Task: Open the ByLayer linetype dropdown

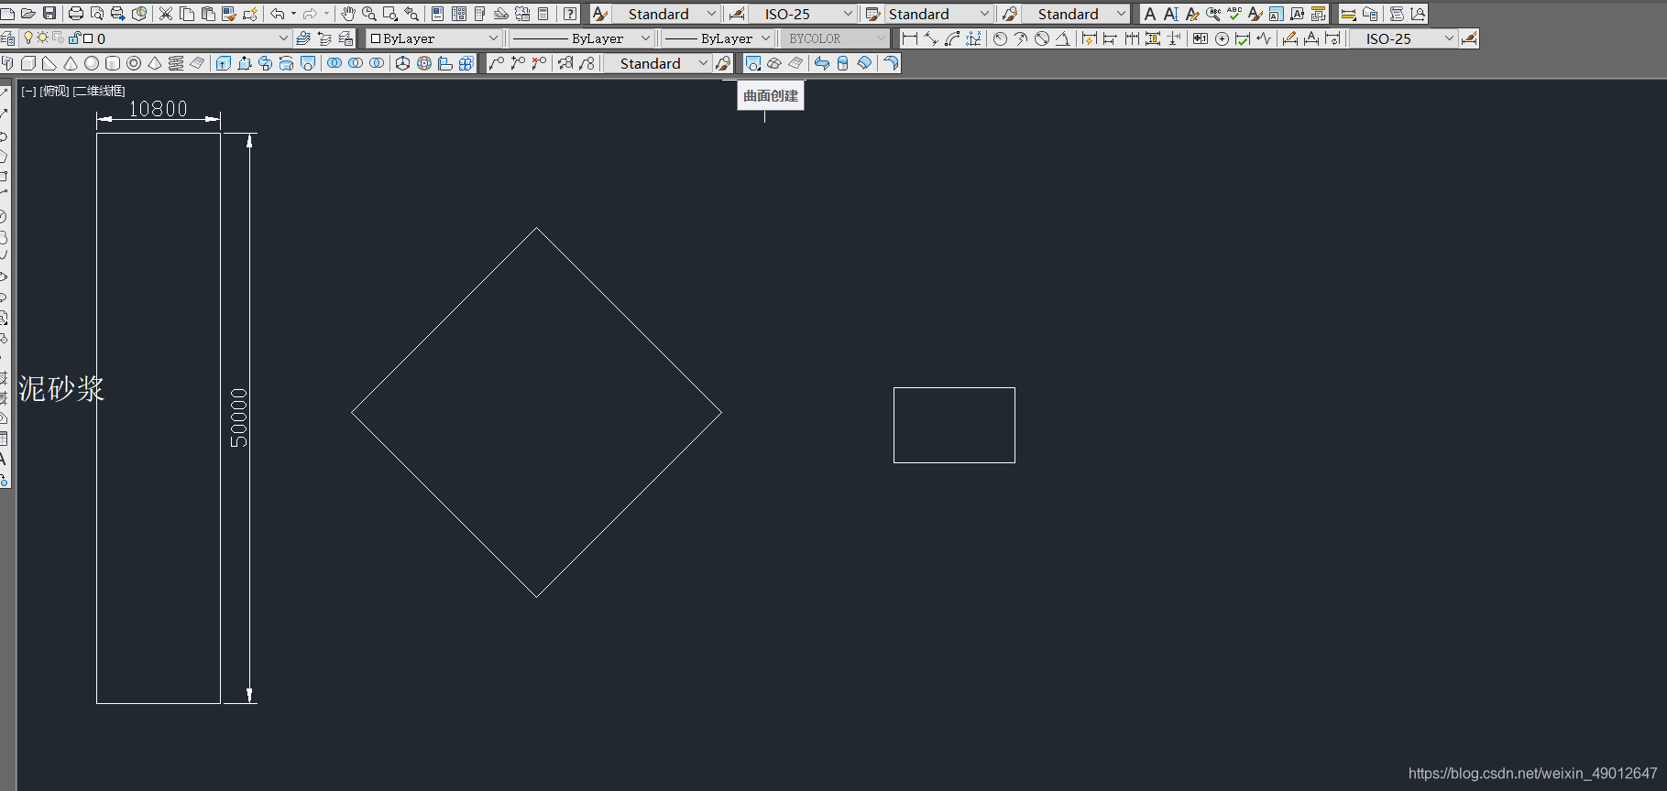Action: pyautogui.click(x=645, y=38)
